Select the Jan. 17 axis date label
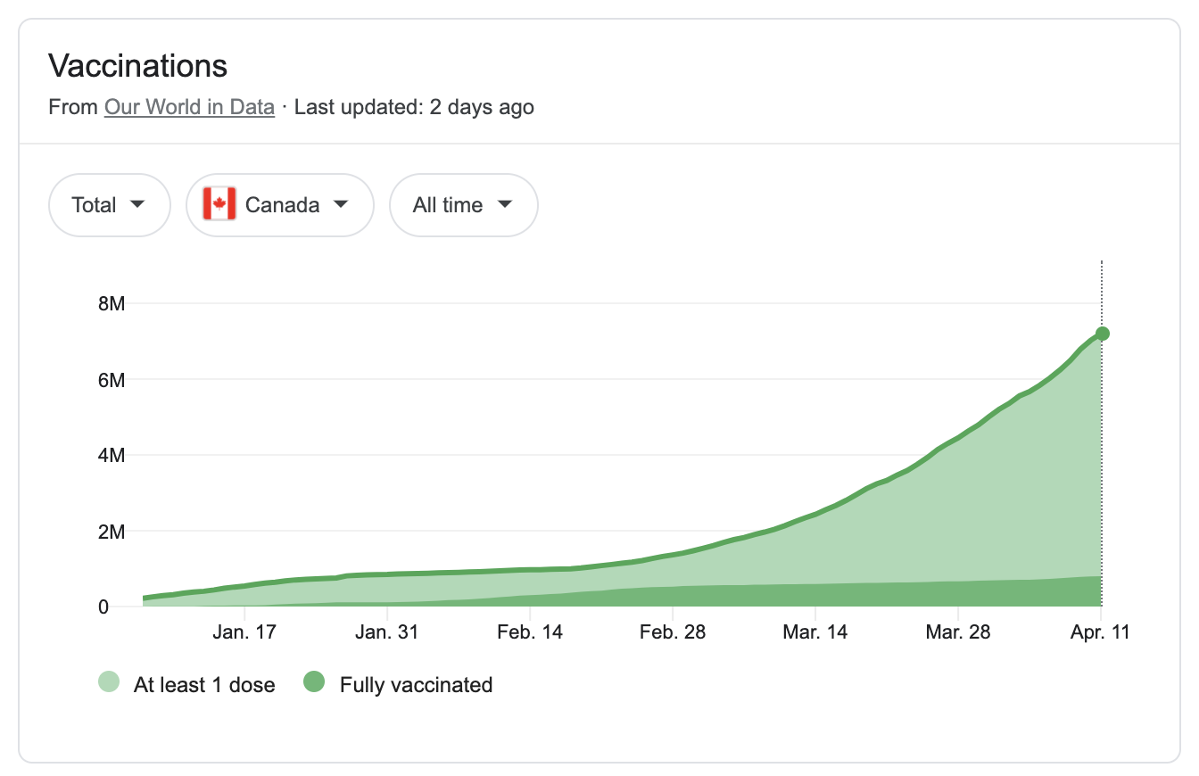 tap(244, 632)
